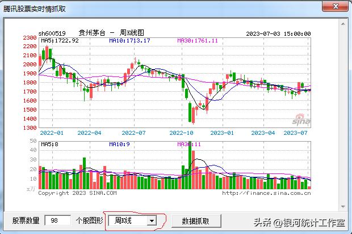
Task: Close the 腾讯股票实时情抓取 window
Action: coord(336,6)
